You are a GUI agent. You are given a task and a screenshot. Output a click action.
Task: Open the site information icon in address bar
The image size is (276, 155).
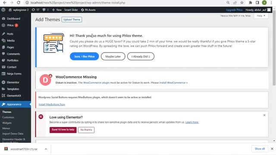(27, 3)
